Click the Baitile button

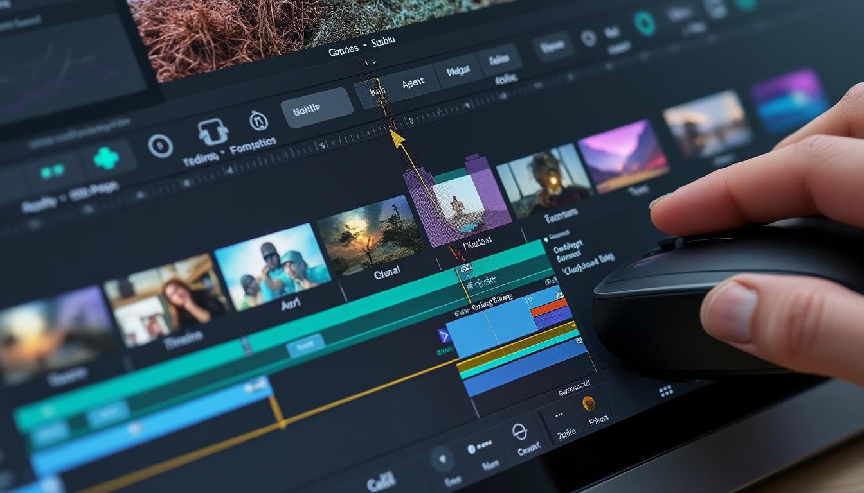[x=316, y=108]
